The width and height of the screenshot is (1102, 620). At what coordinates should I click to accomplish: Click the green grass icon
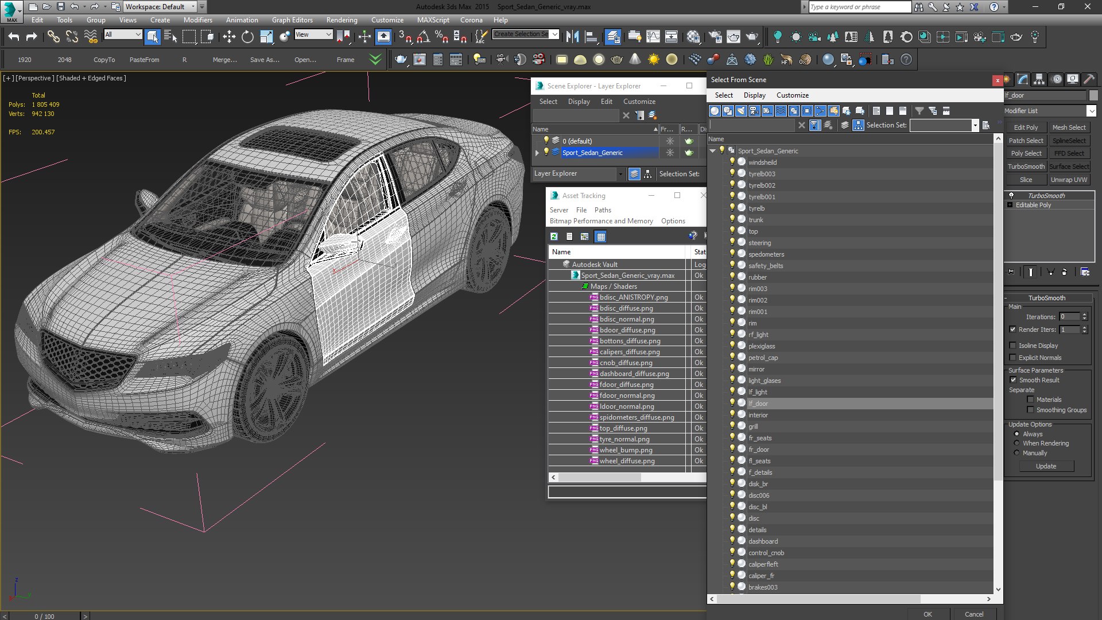tap(768, 59)
